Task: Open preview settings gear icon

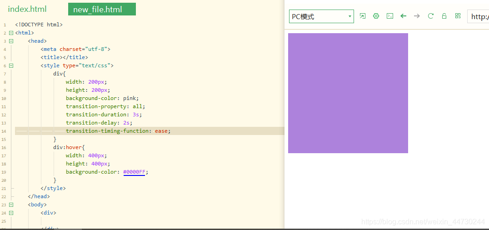Action: point(376,16)
